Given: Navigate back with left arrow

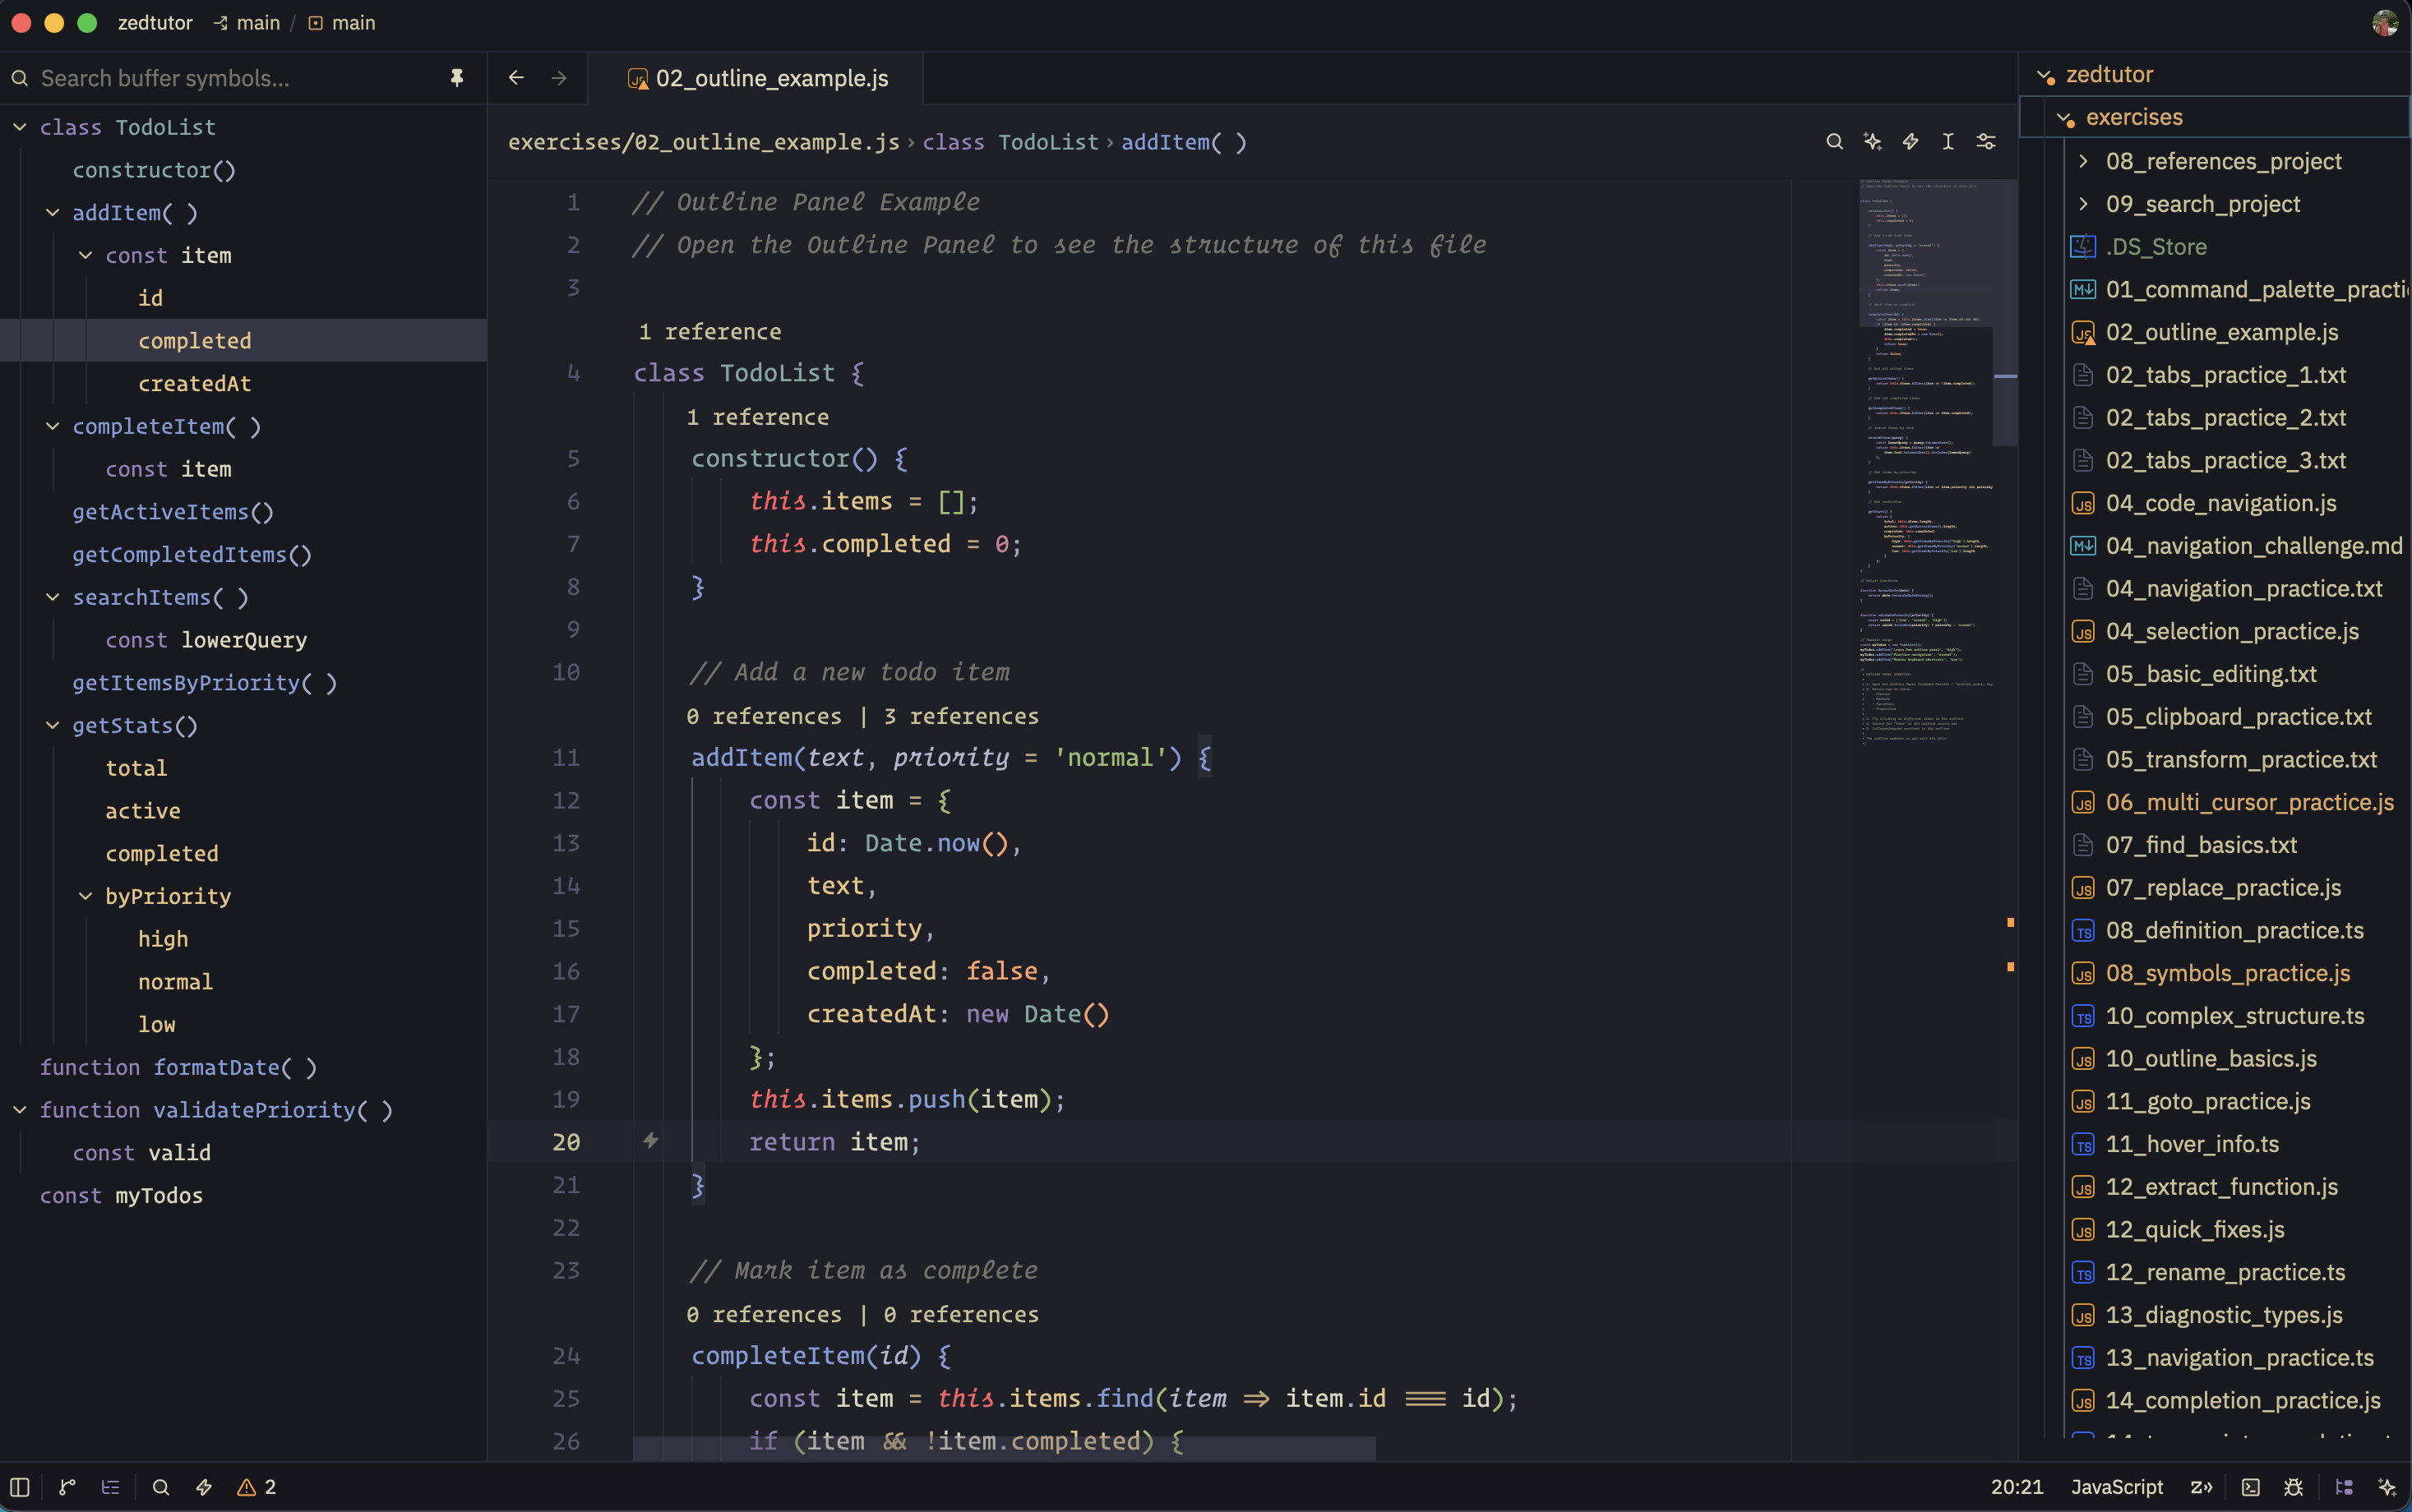Looking at the screenshot, I should pos(516,78).
